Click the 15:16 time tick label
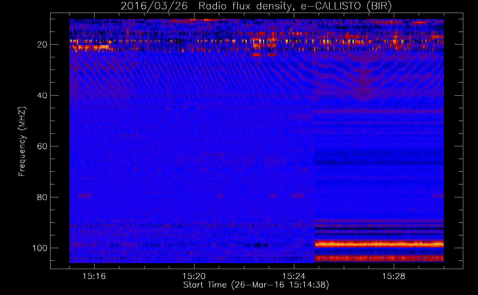 (94, 276)
